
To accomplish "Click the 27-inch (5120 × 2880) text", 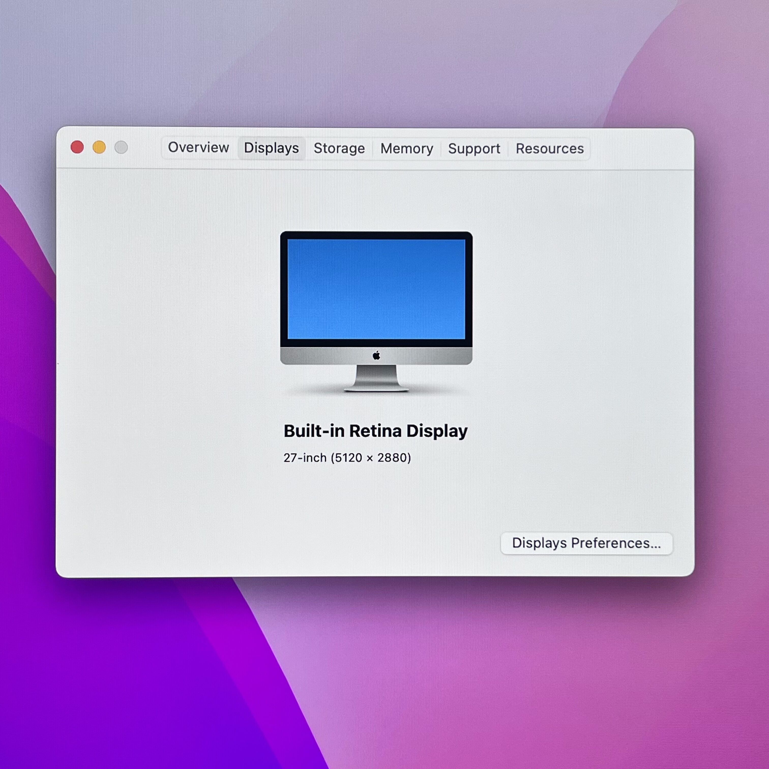I will [347, 458].
